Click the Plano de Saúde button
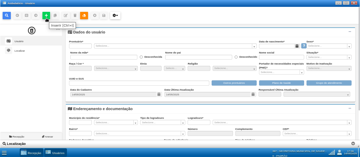The image size is (360, 157). [x=281, y=83]
